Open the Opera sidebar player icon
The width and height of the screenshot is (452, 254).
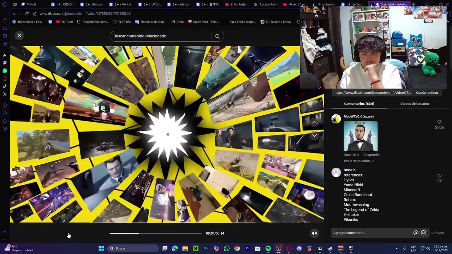[5, 105]
